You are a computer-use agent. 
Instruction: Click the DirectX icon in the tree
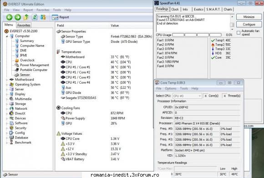pyautogui.click(x=11, y=113)
